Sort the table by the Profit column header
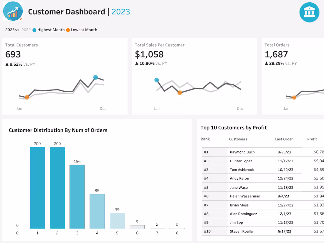The height and width of the screenshot is (243, 324). 312,139
